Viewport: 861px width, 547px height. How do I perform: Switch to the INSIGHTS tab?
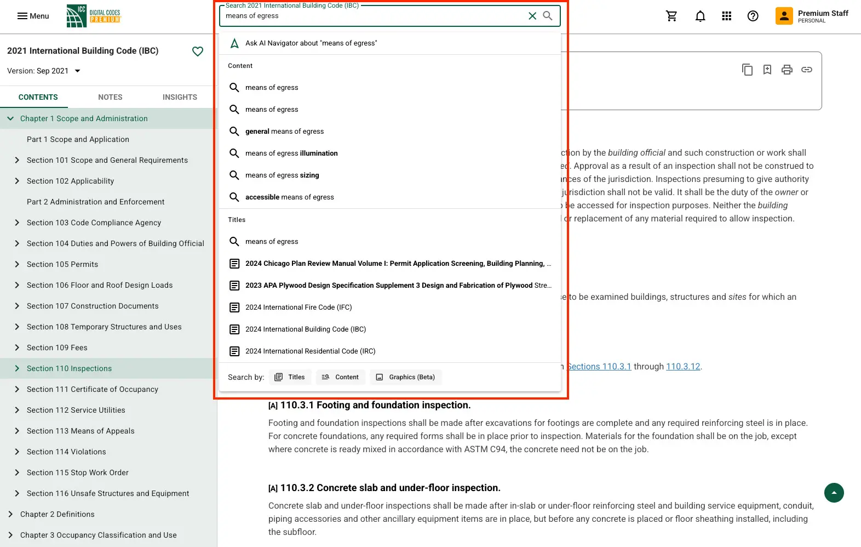point(180,97)
